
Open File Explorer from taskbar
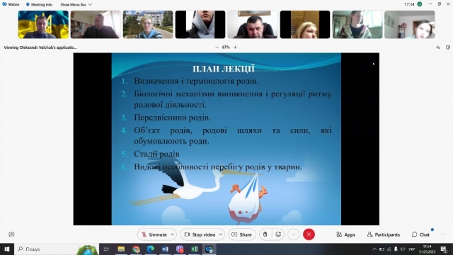click(121, 249)
